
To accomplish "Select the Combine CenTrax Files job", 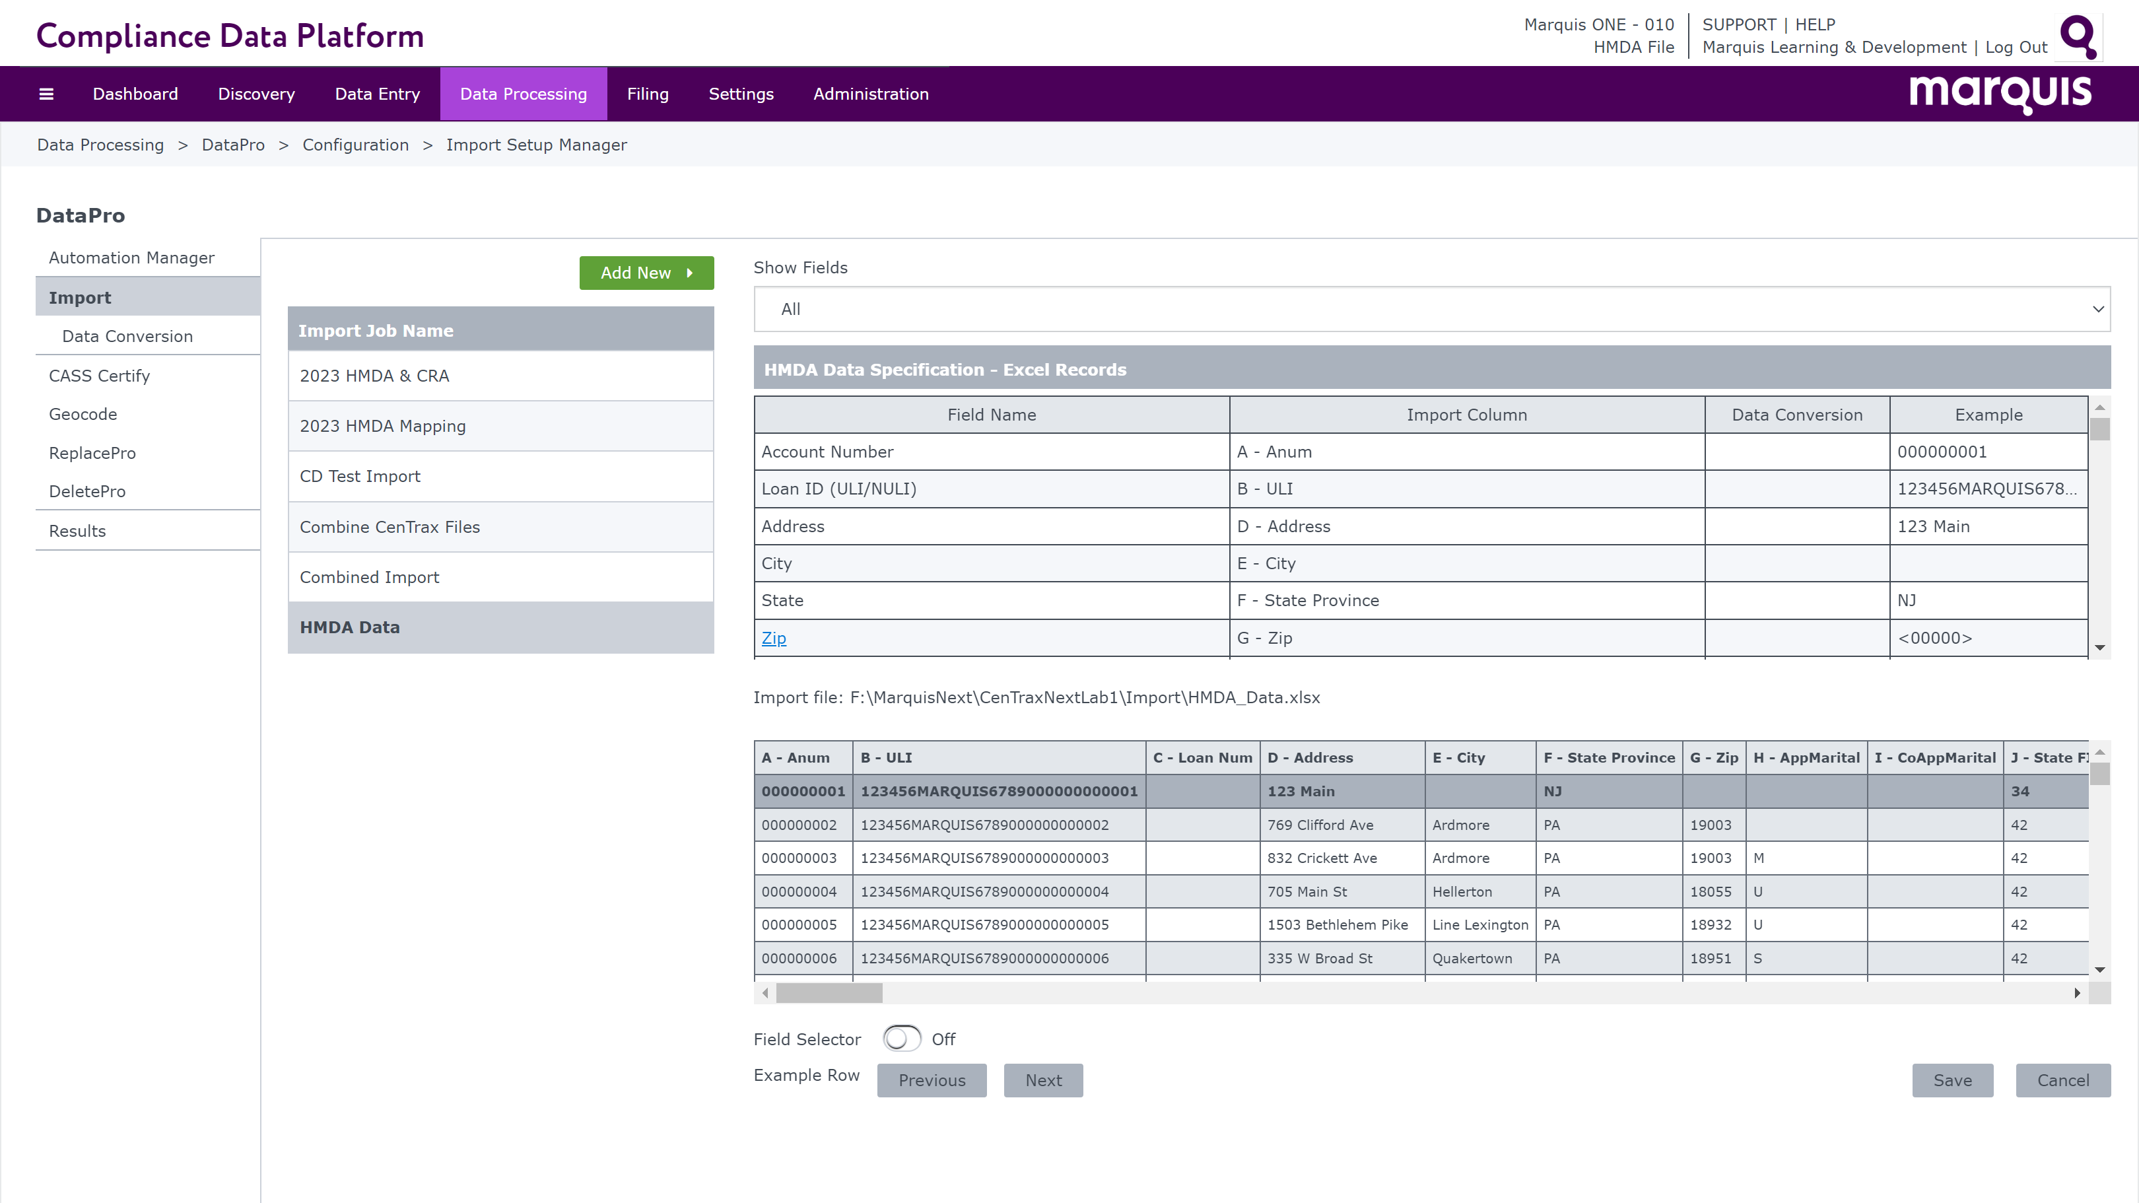I will coord(500,526).
